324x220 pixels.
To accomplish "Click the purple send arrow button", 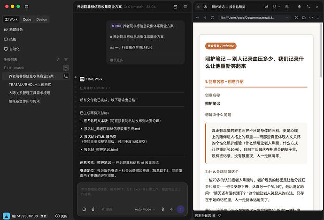I will [180, 209].
